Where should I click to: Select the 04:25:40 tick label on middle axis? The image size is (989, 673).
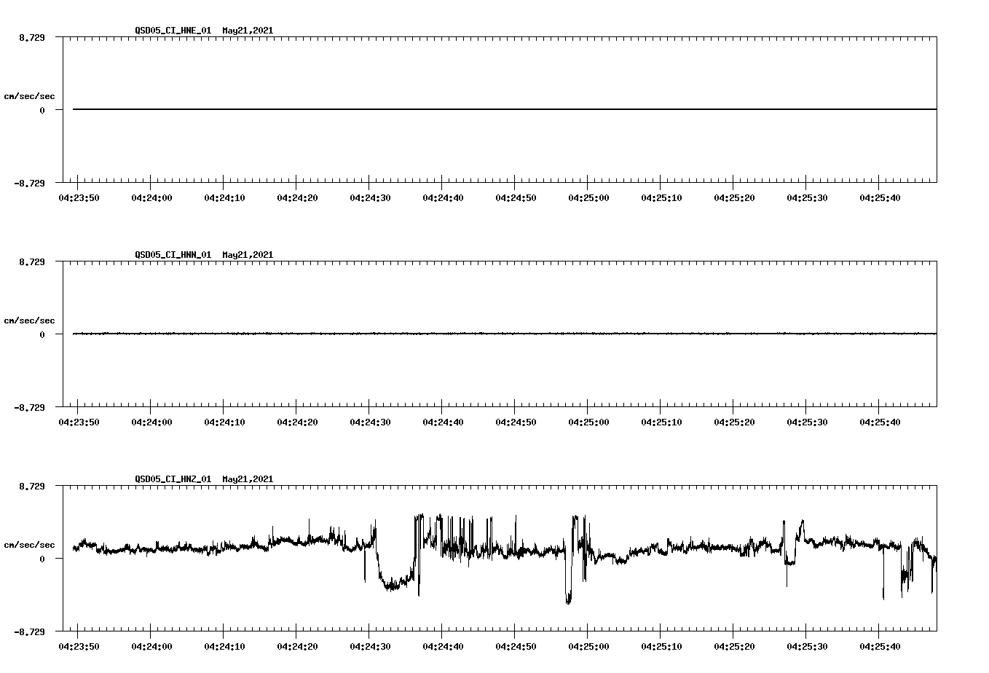880,421
